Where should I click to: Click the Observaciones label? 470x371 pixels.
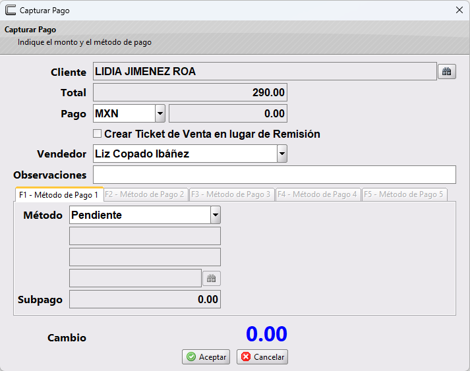tap(49, 175)
